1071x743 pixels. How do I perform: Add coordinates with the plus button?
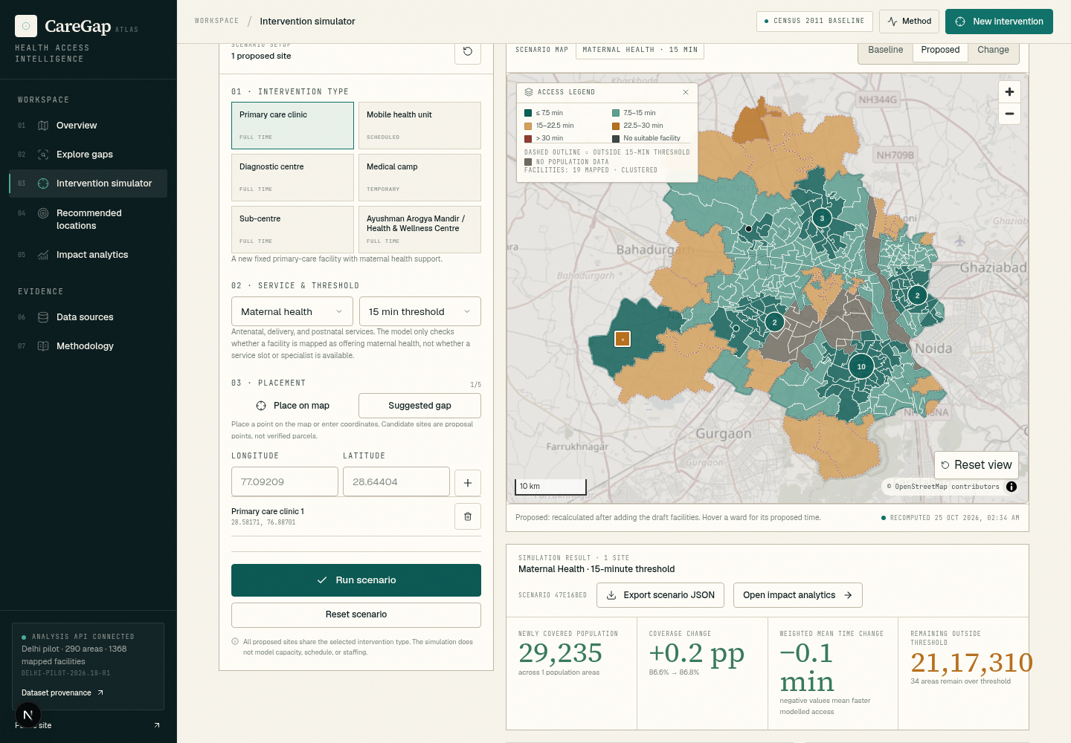point(468,483)
